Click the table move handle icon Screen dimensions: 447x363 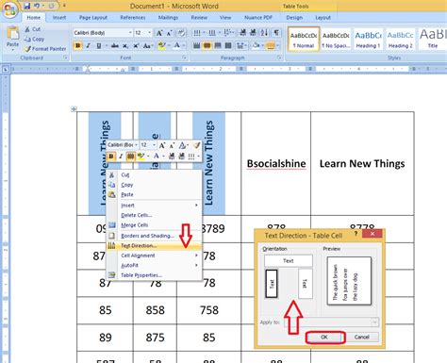pos(74,109)
